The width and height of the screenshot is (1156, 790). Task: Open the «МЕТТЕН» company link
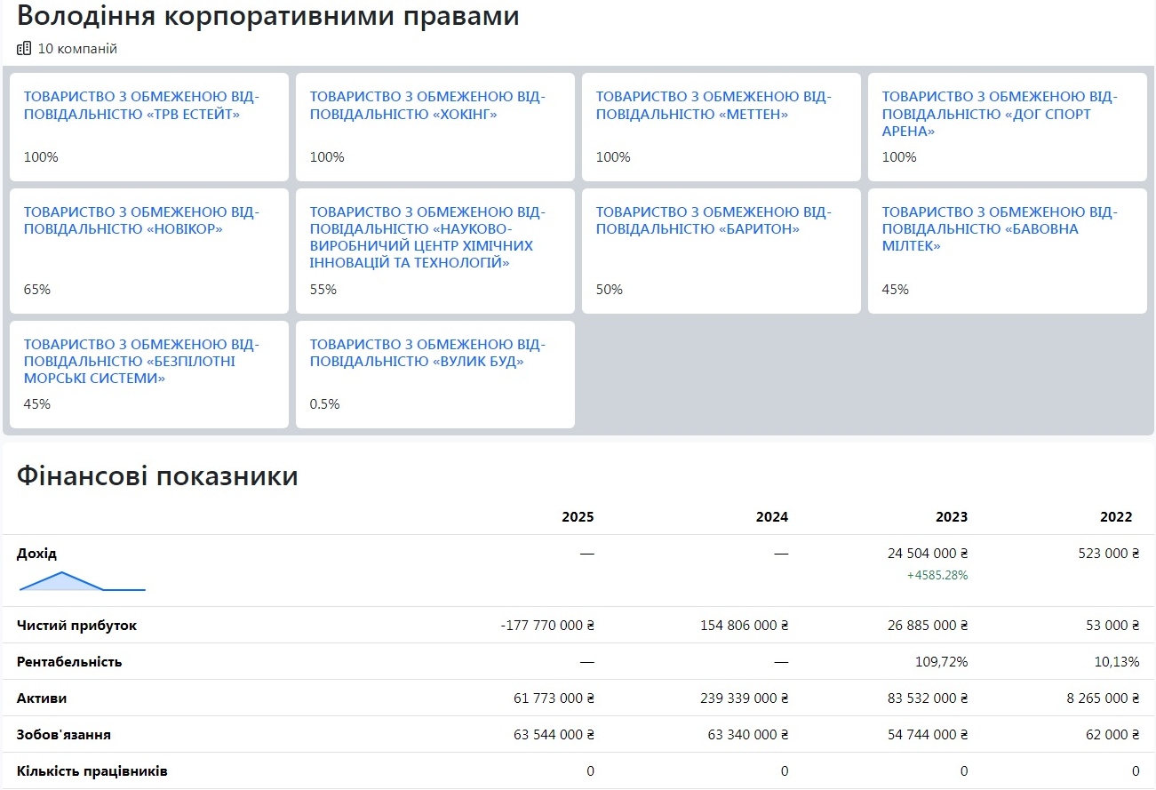[x=714, y=105]
